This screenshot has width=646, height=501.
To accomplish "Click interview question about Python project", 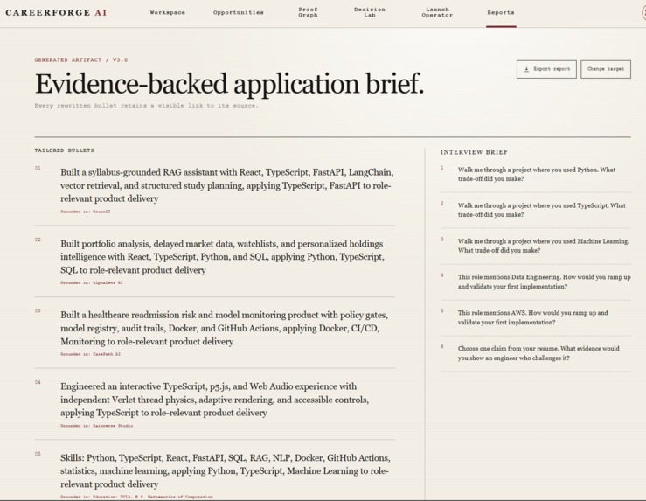I will click(x=537, y=174).
